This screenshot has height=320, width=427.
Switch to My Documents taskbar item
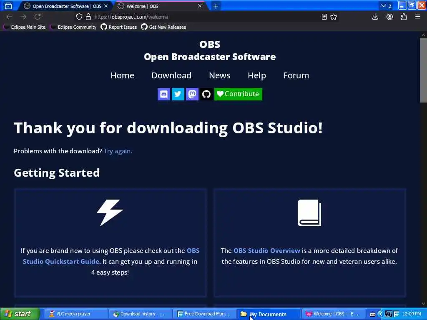pyautogui.click(x=269, y=314)
